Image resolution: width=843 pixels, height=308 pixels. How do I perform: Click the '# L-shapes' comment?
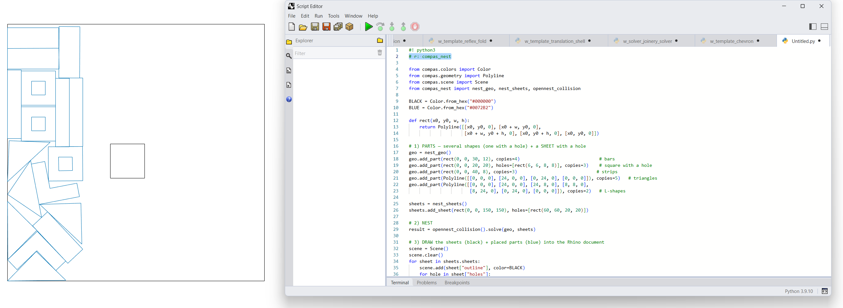point(612,191)
